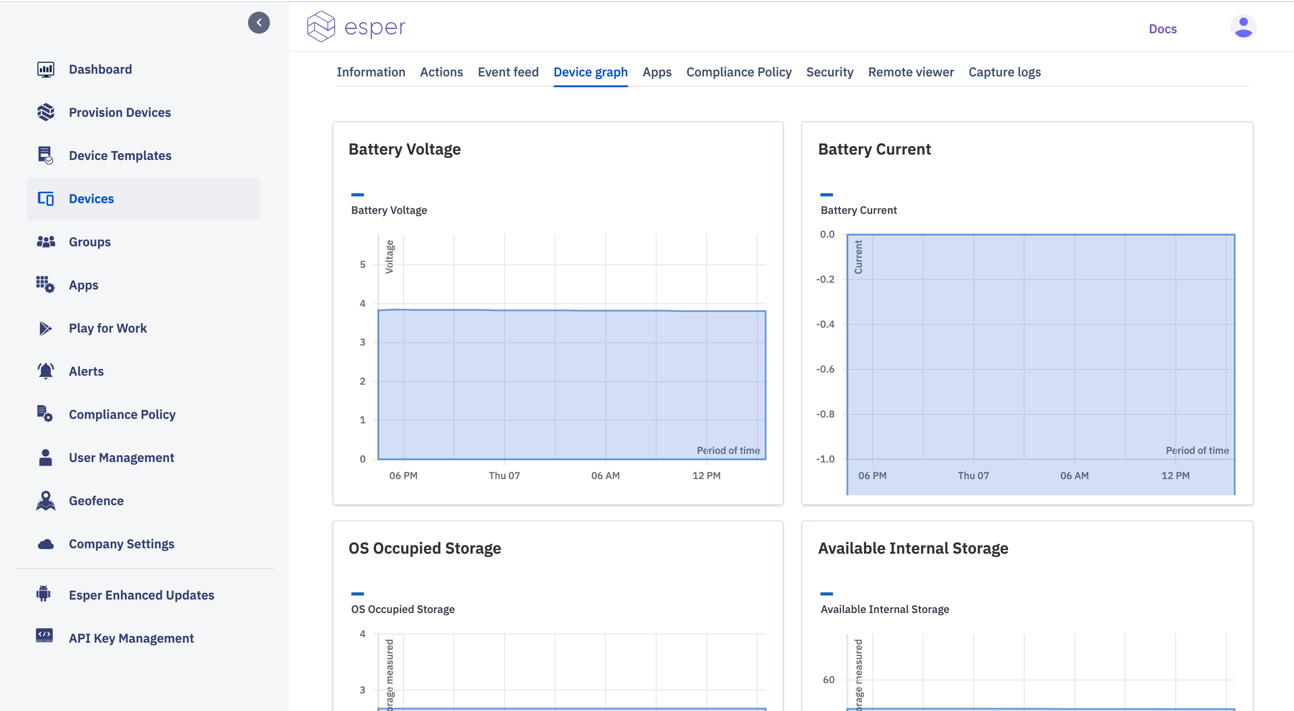
Task: Click the esper logo in header
Action: [356, 27]
